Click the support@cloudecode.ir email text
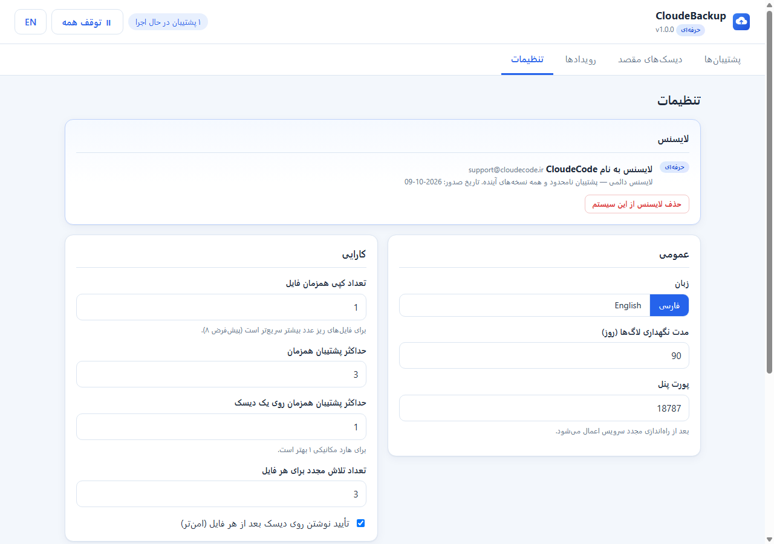Screen dimensions: 774x544 [506, 170]
